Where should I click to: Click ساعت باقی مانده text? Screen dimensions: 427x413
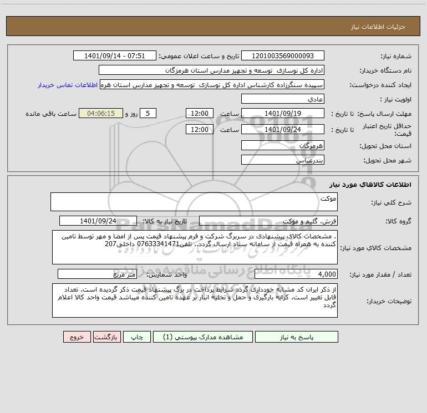51,114
